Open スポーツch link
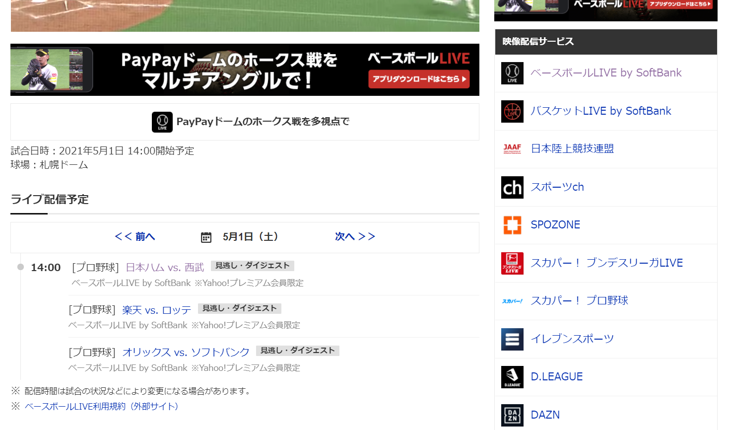The width and height of the screenshot is (729, 430). click(557, 187)
